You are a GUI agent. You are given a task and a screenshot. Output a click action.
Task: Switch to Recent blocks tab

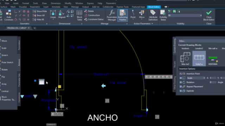click(175, 64)
